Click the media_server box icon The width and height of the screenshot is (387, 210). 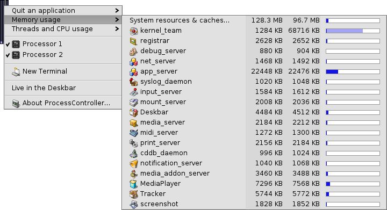tap(133, 123)
